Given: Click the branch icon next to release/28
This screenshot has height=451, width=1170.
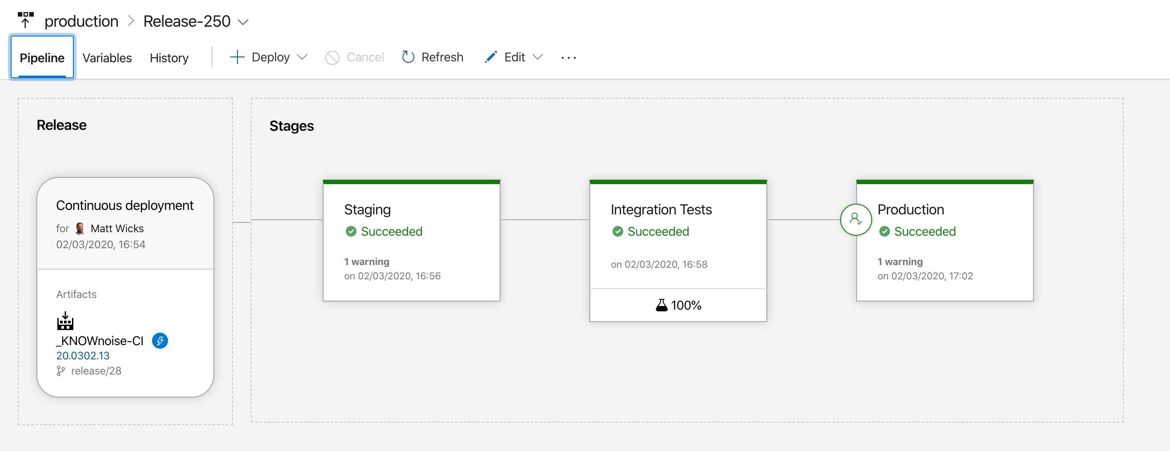Looking at the screenshot, I should click(x=60, y=371).
